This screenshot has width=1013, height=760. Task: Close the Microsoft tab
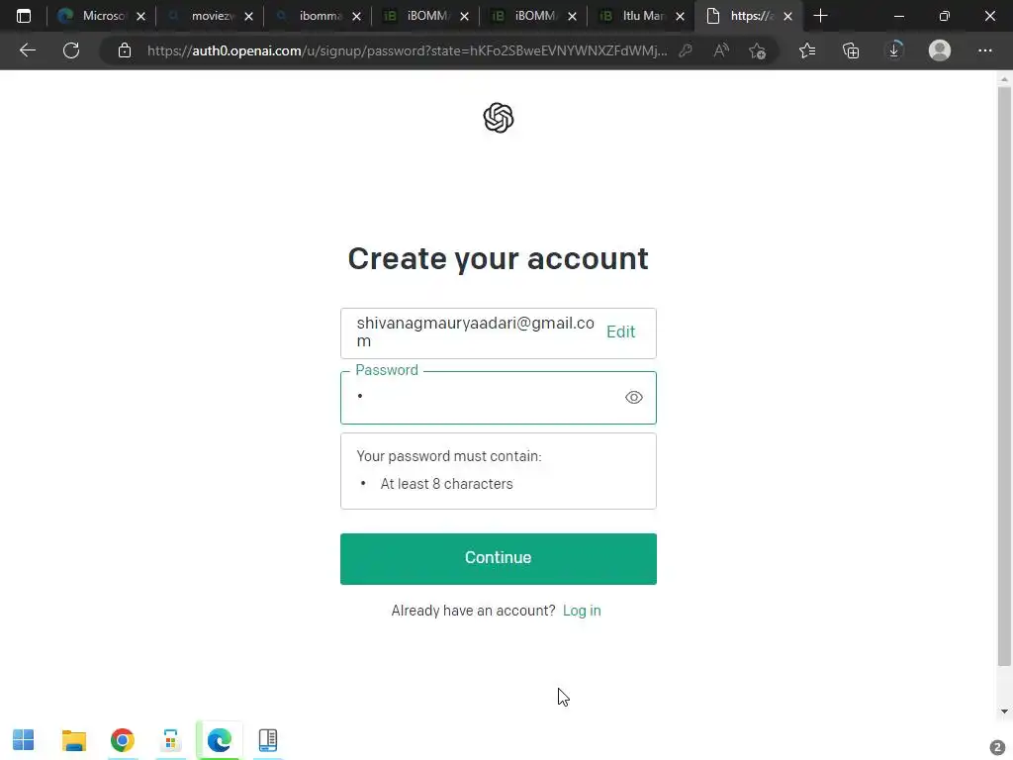[140, 17]
